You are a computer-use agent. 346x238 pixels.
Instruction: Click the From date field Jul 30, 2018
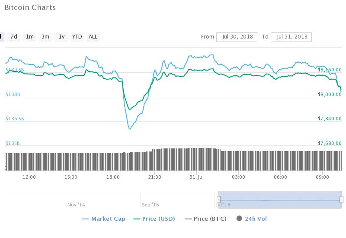[x=237, y=37]
